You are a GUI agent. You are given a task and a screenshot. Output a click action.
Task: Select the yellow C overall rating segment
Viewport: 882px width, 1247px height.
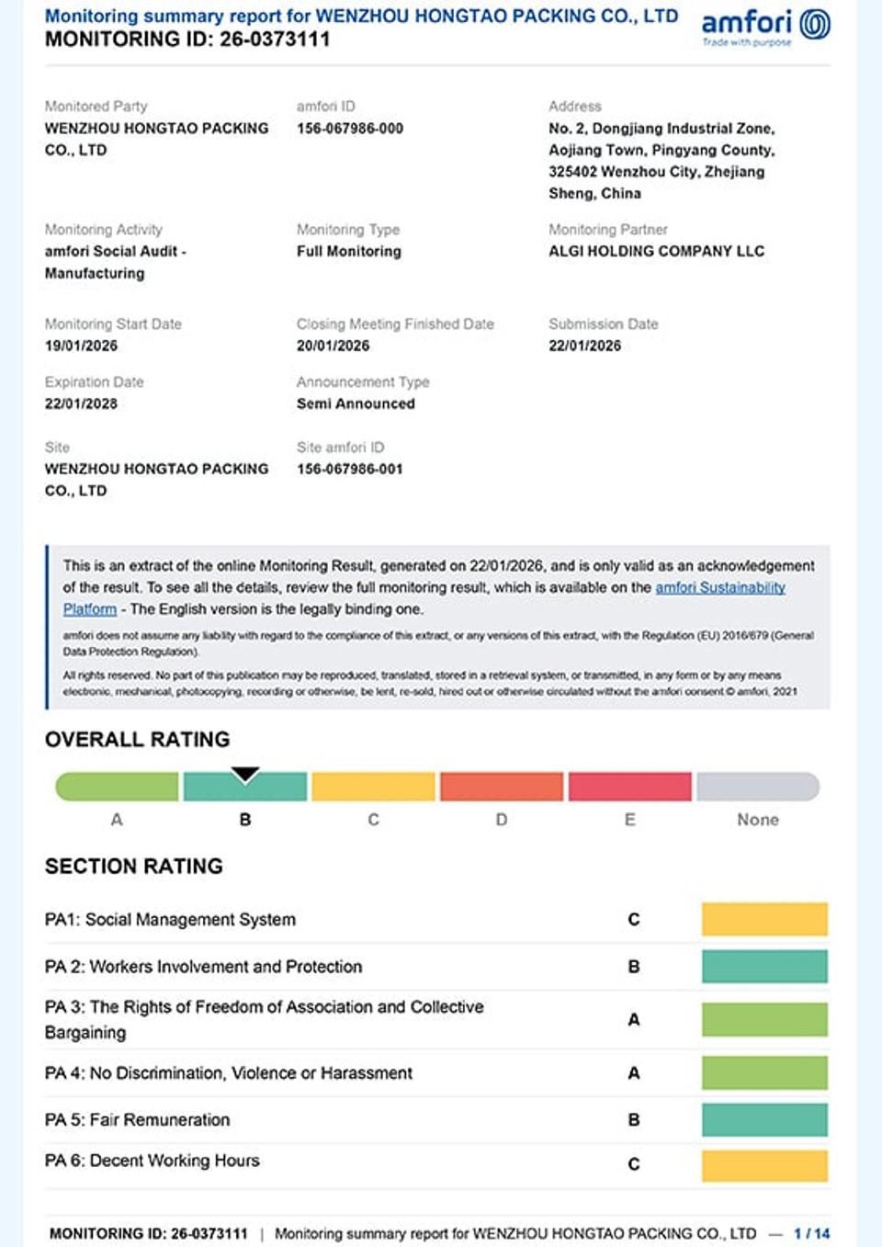tap(373, 787)
